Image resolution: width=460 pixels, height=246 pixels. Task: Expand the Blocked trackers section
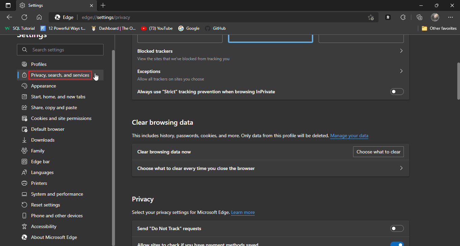[401, 51]
